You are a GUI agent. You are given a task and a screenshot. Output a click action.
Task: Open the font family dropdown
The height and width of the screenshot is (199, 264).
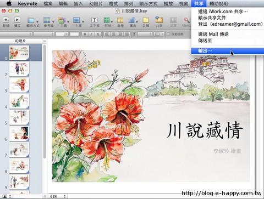pos(16,34)
